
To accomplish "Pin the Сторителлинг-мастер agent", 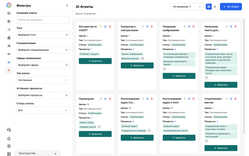I will pos(227,99).
